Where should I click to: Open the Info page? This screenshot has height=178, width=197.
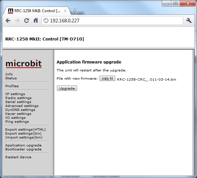(x=9, y=74)
